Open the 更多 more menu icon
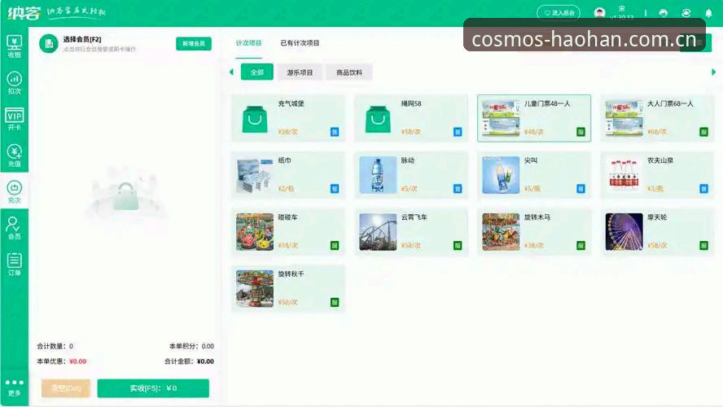The height and width of the screenshot is (407, 723). 15,387
